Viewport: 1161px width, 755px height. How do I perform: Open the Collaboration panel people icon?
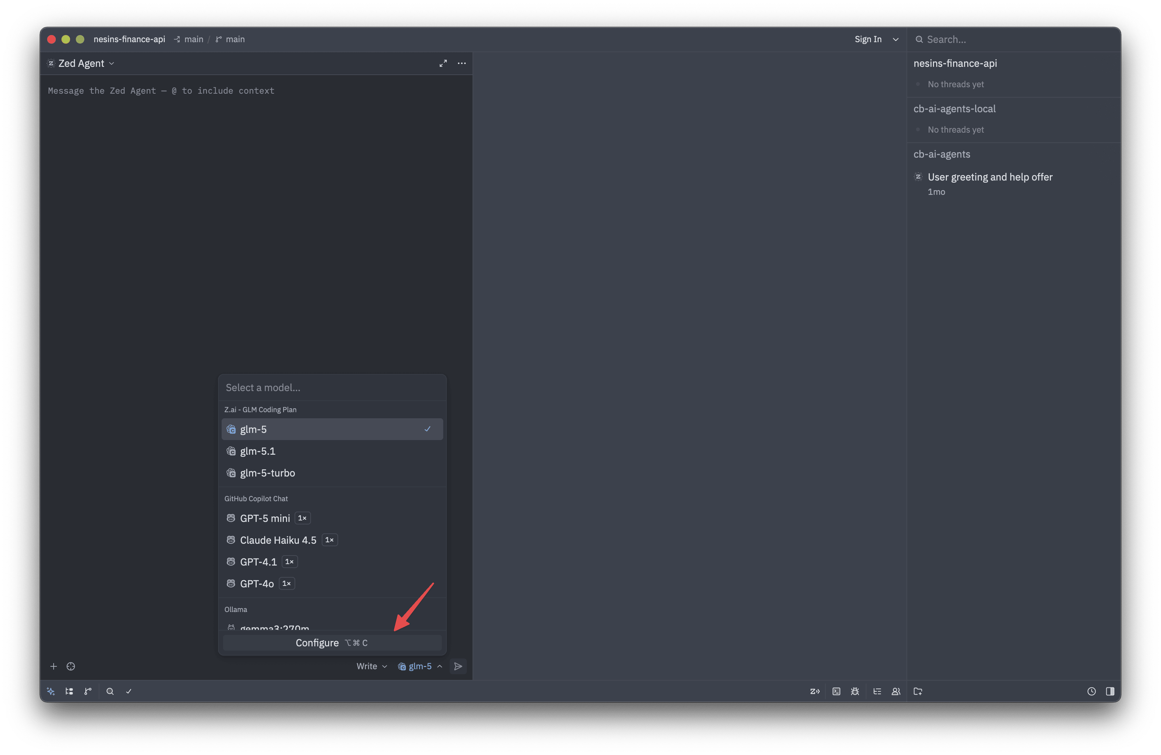tap(896, 691)
